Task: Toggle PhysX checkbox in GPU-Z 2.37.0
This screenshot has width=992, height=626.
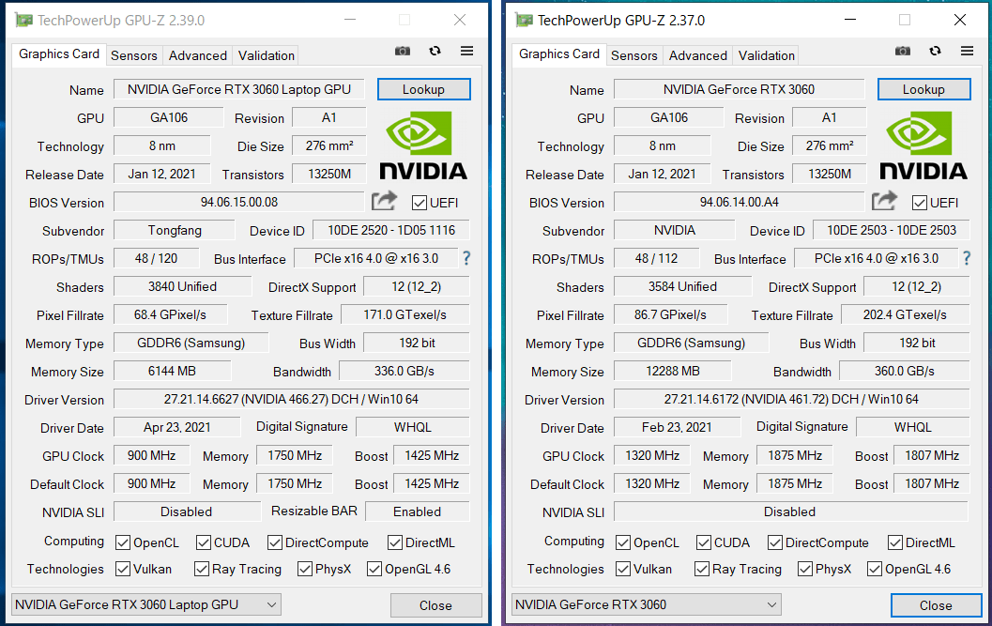Action: tap(804, 569)
